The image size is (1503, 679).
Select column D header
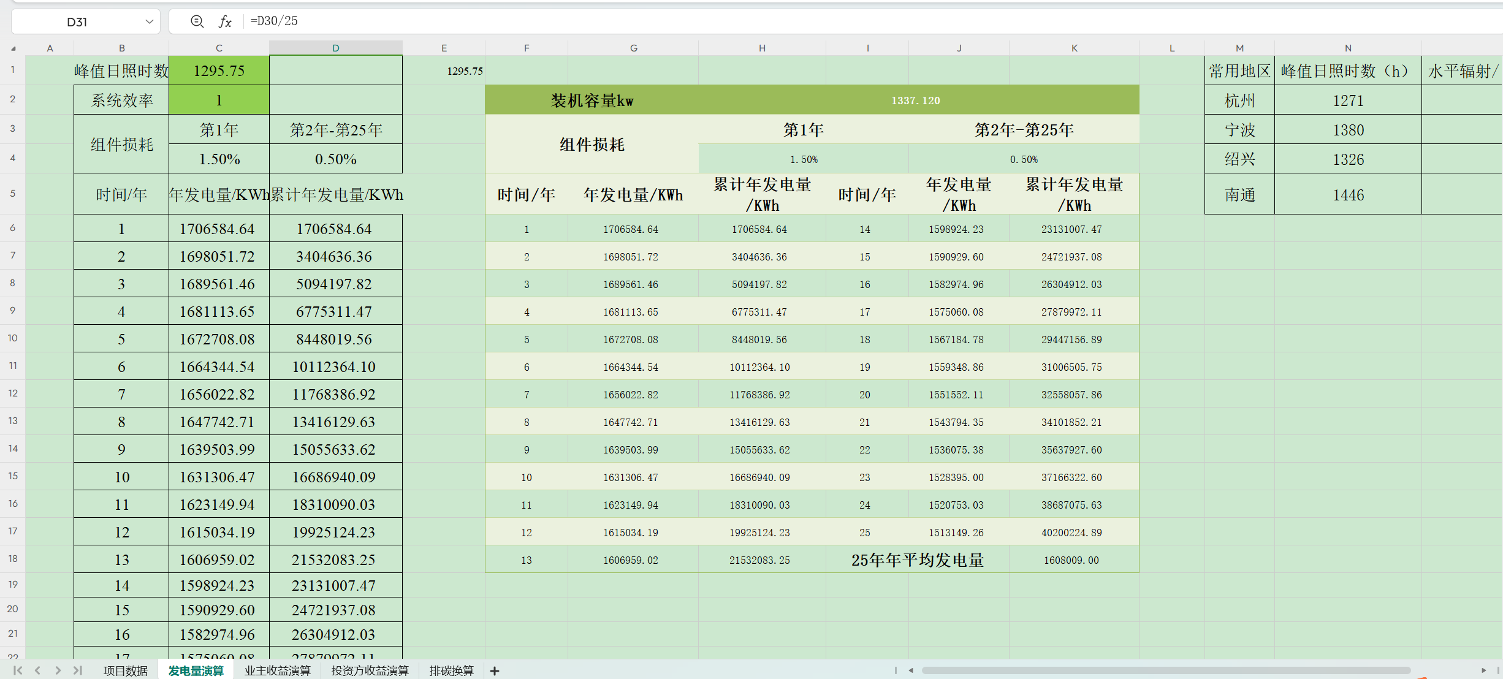coord(335,48)
